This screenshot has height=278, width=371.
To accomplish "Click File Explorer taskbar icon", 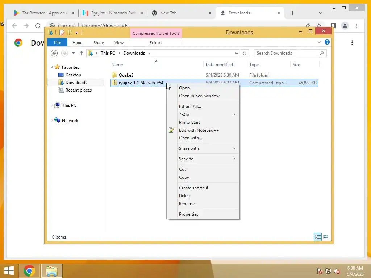I will [x=52, y=271].
